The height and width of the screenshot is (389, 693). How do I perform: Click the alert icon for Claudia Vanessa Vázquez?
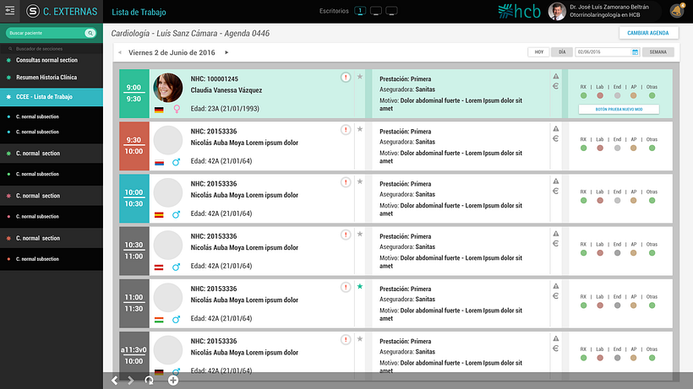tap(346, 77)
